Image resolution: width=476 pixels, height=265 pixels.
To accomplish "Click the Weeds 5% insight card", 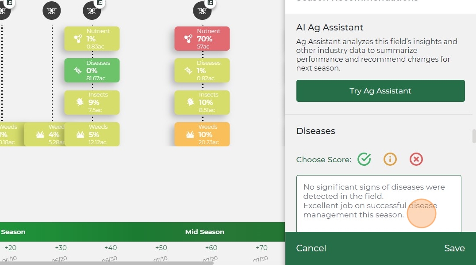I will point(92,134).
